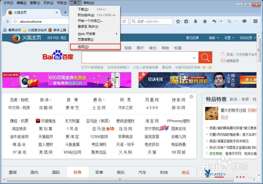Image resolution: width=263 pixels, height=184 pixels.
Task: Click the Firefox logo on 火狐主页 header
Action: coord(16,38)
